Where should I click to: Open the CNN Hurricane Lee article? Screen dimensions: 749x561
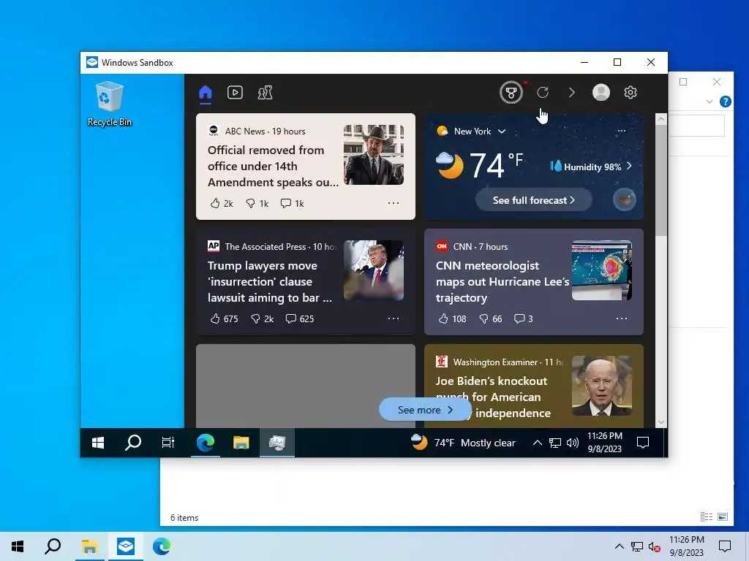tap(502, 281)
